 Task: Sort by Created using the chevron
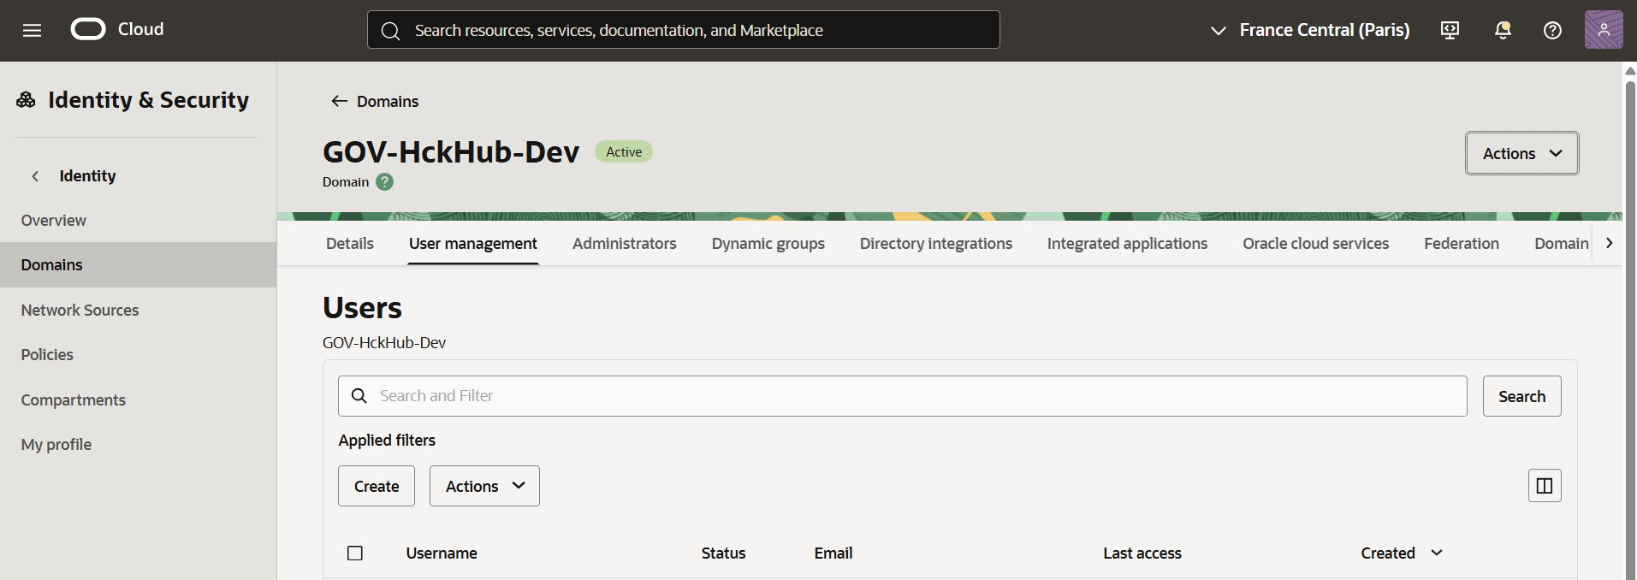[1437, 553]
